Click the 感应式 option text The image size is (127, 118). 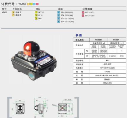[18, 15]
